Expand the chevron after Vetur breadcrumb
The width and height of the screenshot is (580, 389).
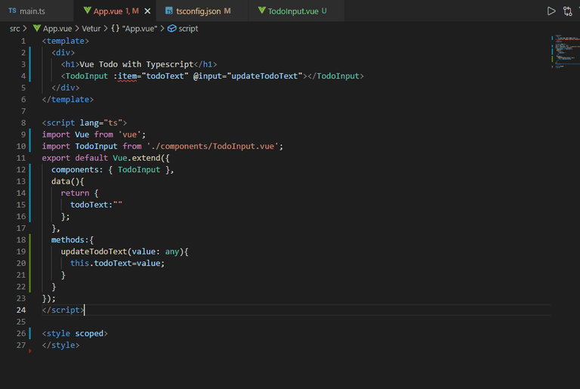(106, 29)
